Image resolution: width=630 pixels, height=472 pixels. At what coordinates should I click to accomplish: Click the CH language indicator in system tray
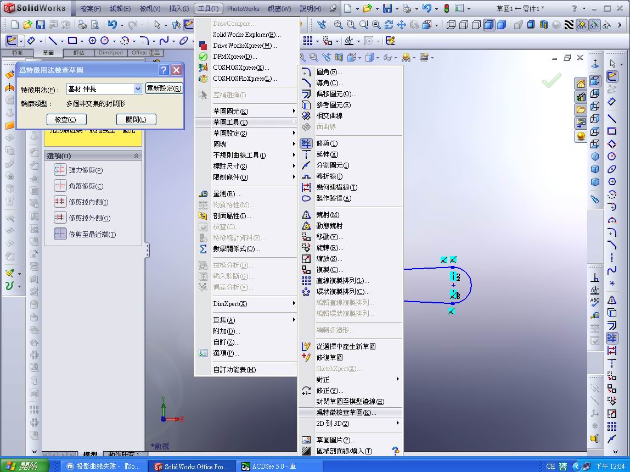point(550,467)
